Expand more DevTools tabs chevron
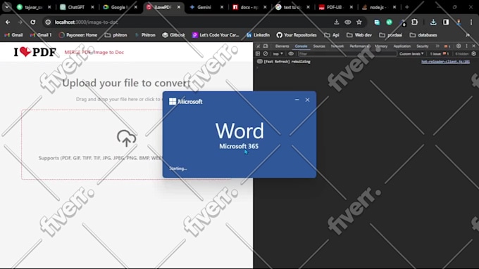The height and width of the screenshot is (269, 479). click(x=437, y=46)
